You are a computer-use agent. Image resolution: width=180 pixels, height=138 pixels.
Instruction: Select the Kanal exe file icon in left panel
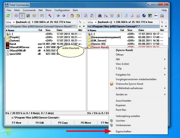tap(7, 44)
